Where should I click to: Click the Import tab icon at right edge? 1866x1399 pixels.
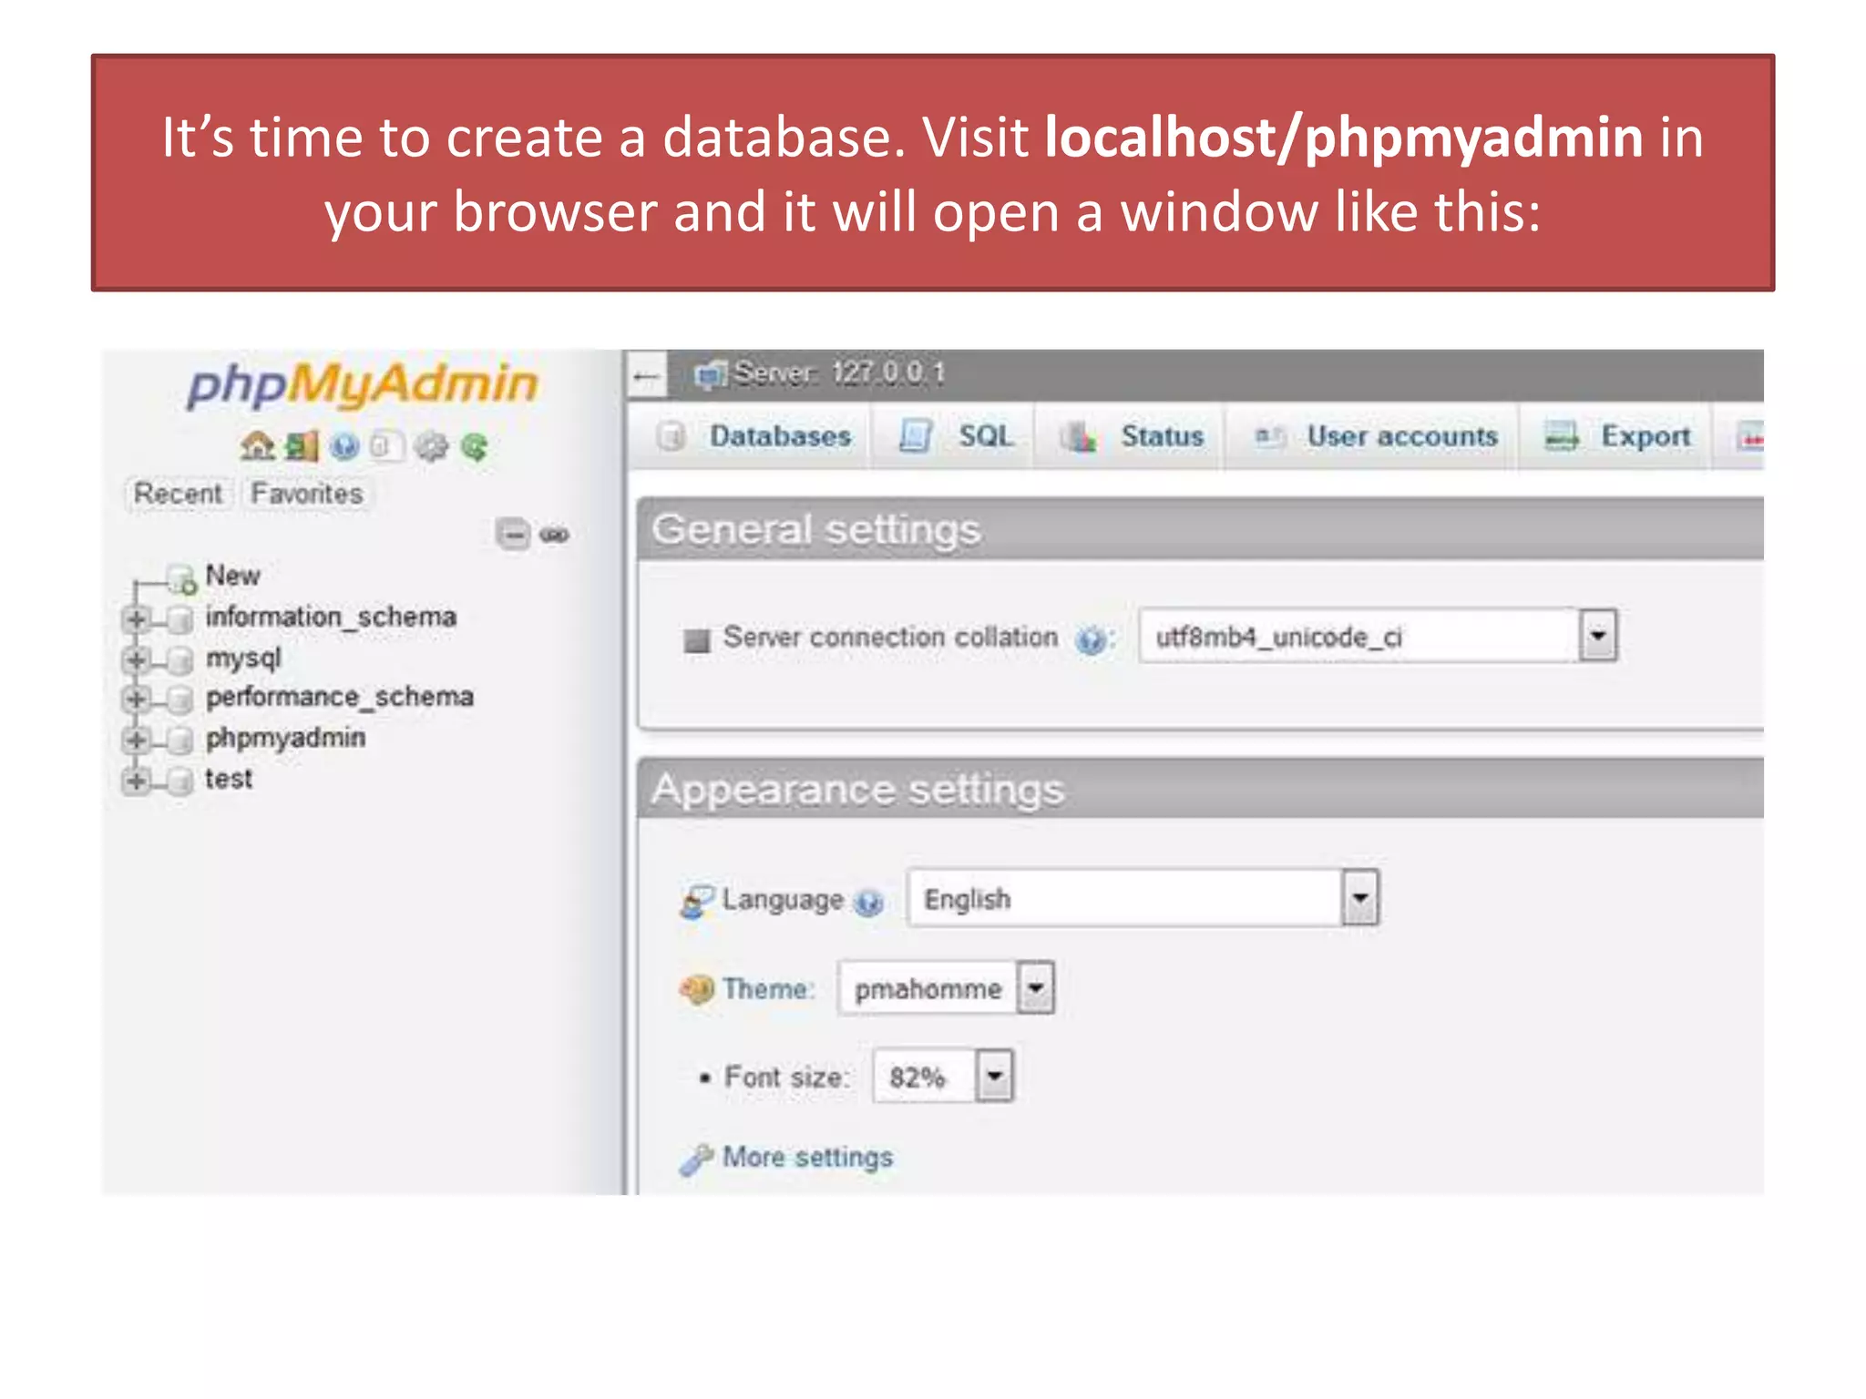point(1751,438)
